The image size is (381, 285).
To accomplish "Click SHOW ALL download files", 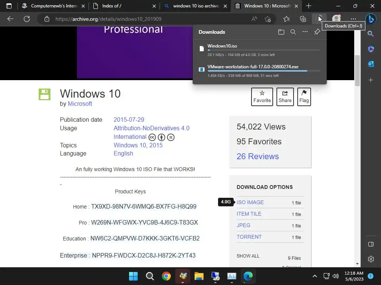I will 248,256.
